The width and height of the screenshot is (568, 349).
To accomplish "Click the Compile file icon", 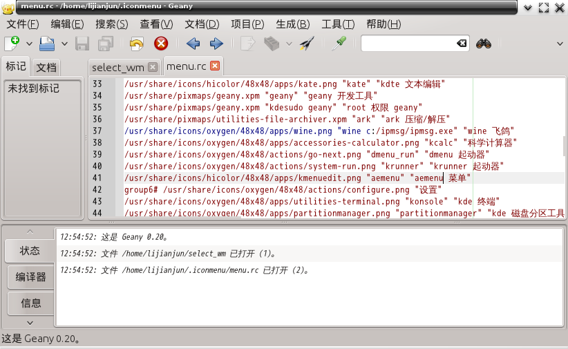I will tap(248, 44).
